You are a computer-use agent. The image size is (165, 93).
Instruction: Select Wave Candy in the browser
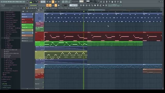pos(9,69)
